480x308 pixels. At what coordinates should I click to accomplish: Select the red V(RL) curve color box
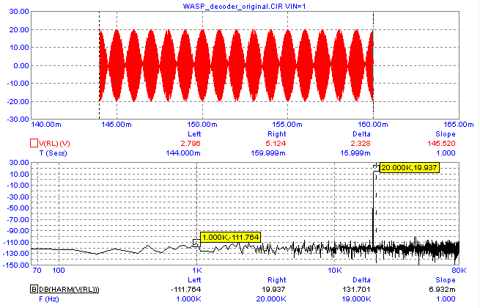[x=34, y=143]
